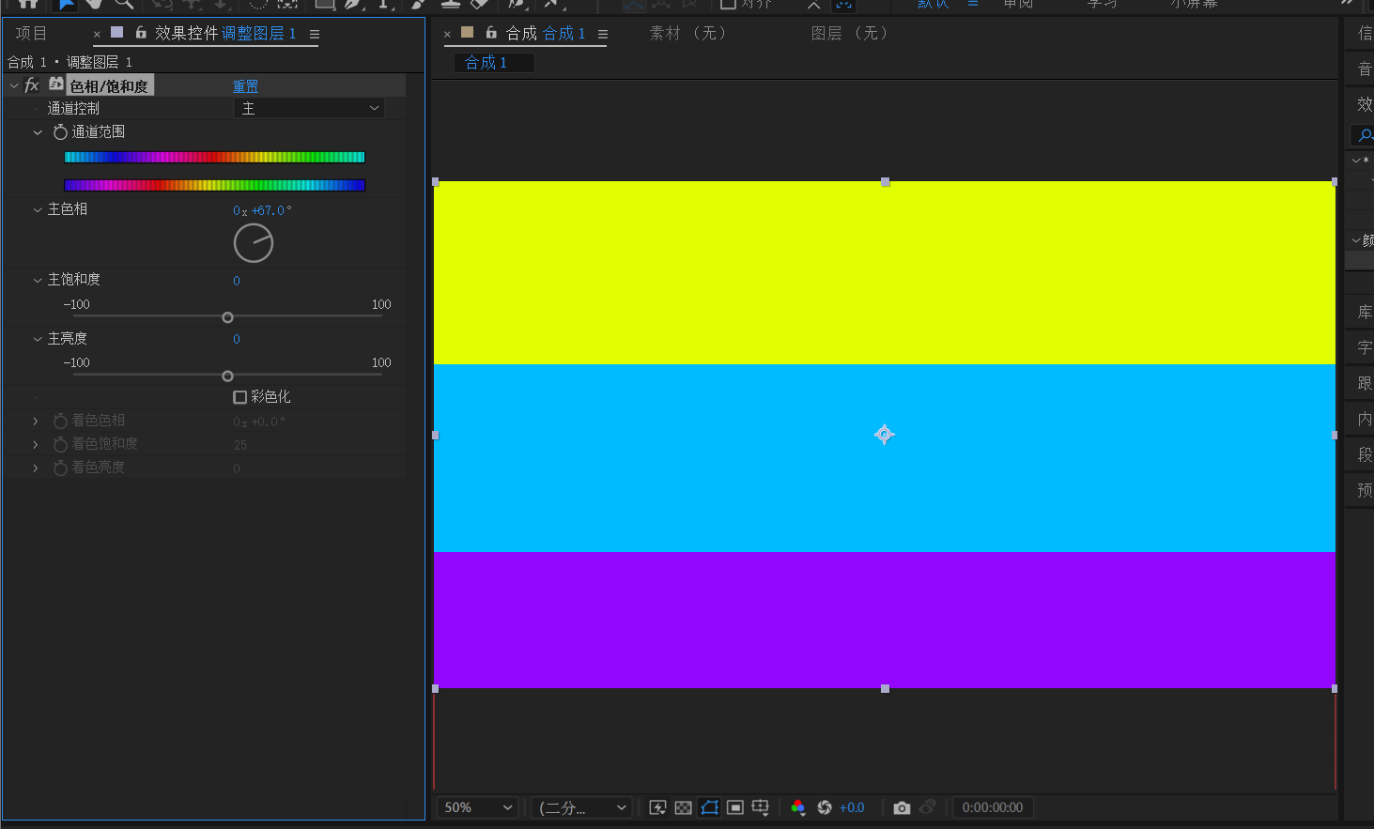The width and height of the screenshot is (1374, 829).
Task: Click the top-center layer handle in viewer
Action: pyautogui.click(x=885, y=182)
